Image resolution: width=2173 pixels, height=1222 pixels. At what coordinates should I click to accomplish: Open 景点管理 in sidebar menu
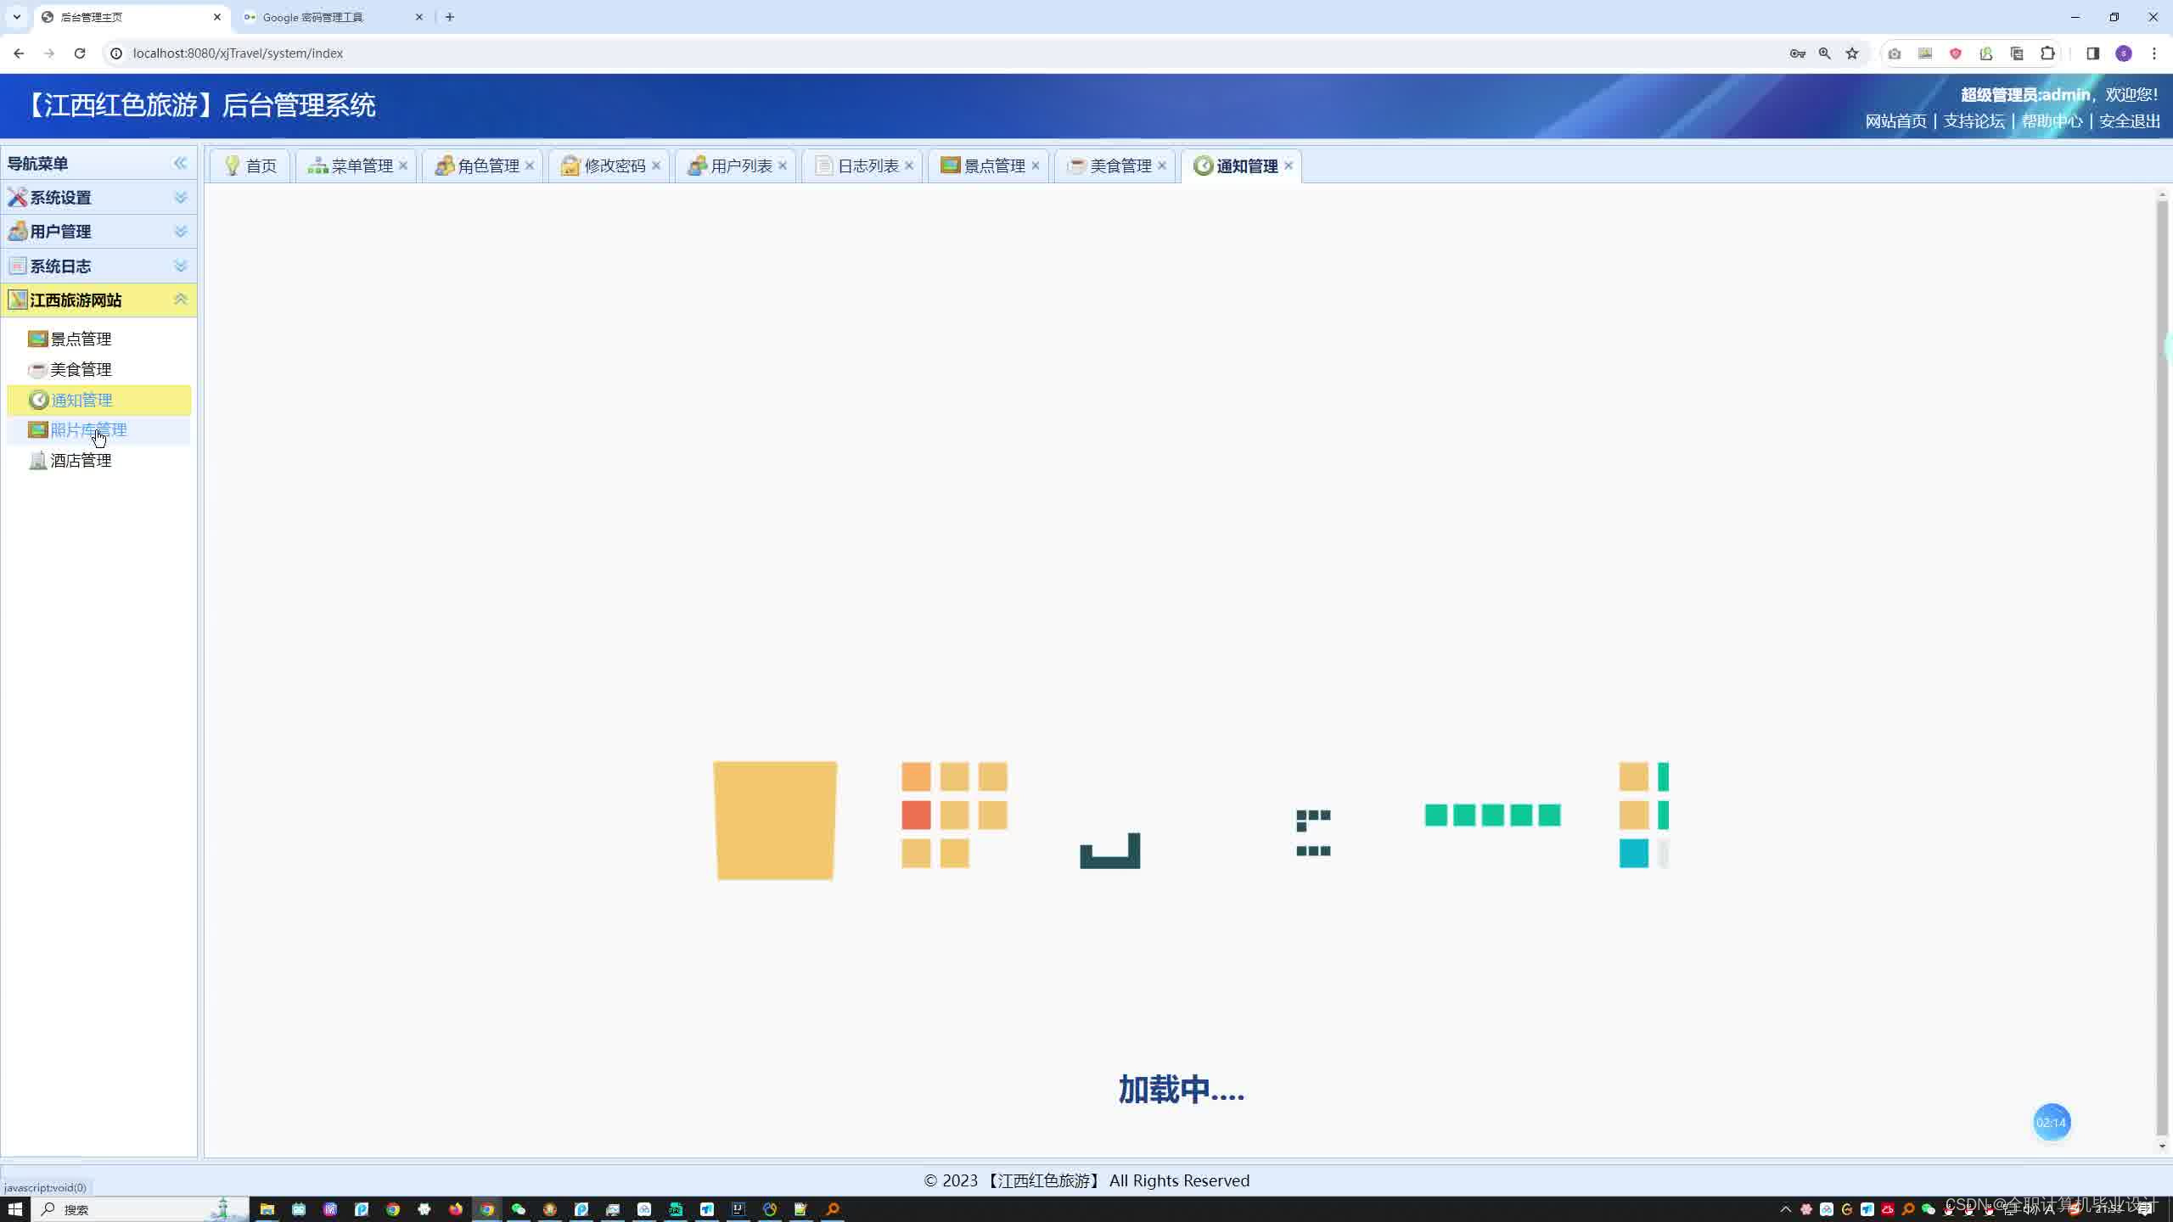pyautogui.click(x=81, y=339)
